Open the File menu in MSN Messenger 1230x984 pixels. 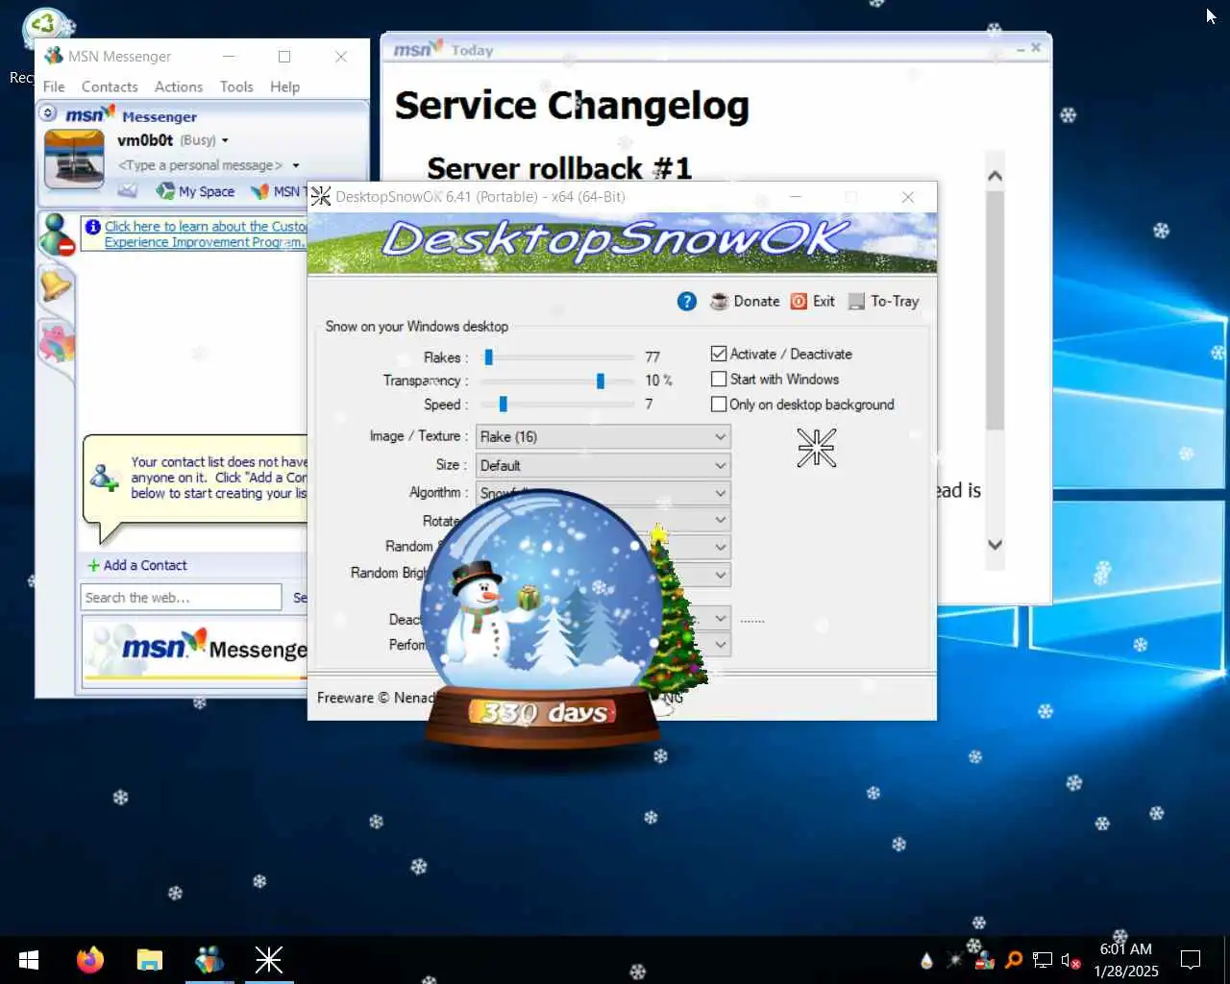pos(54,86)
